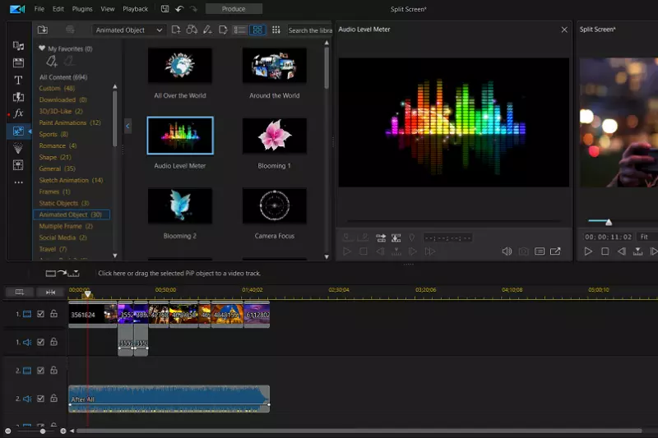This screenshot has height=438, width=658.
Task: Select the Paint Animations category
Action: [70, 122]
